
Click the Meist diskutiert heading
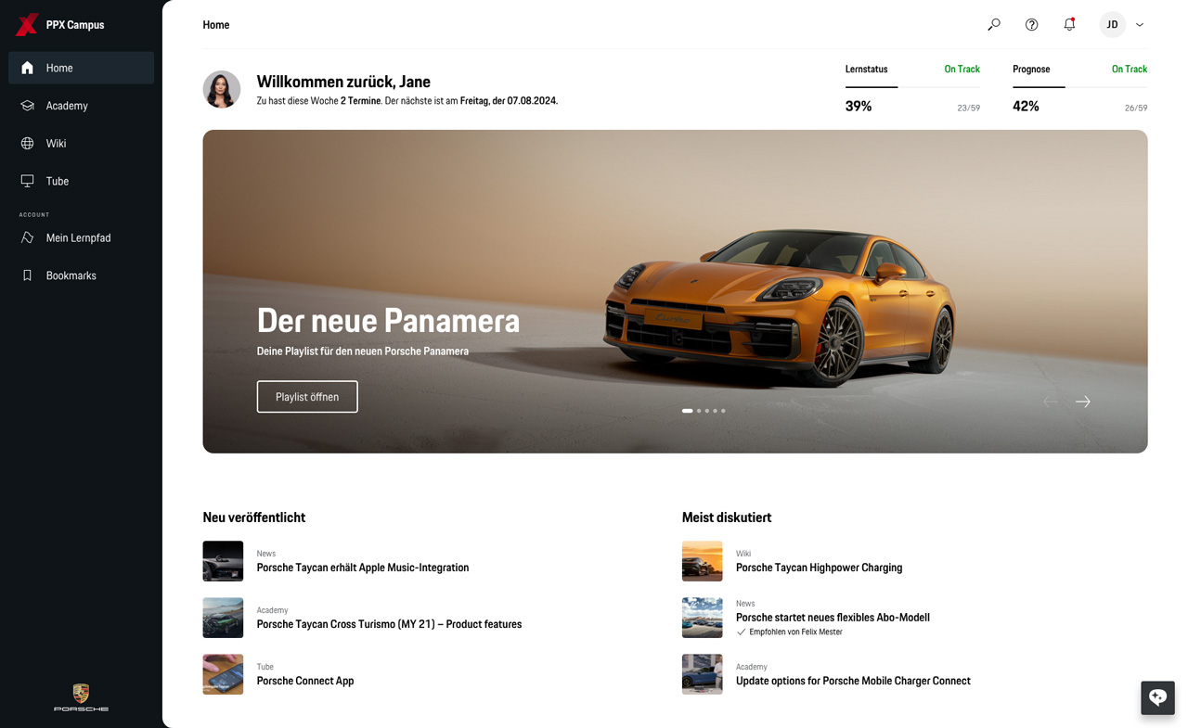click(x=727, y=517)
